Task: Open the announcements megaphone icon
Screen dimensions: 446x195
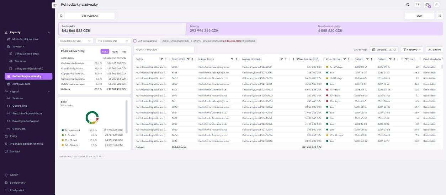Action: point(427,5)
